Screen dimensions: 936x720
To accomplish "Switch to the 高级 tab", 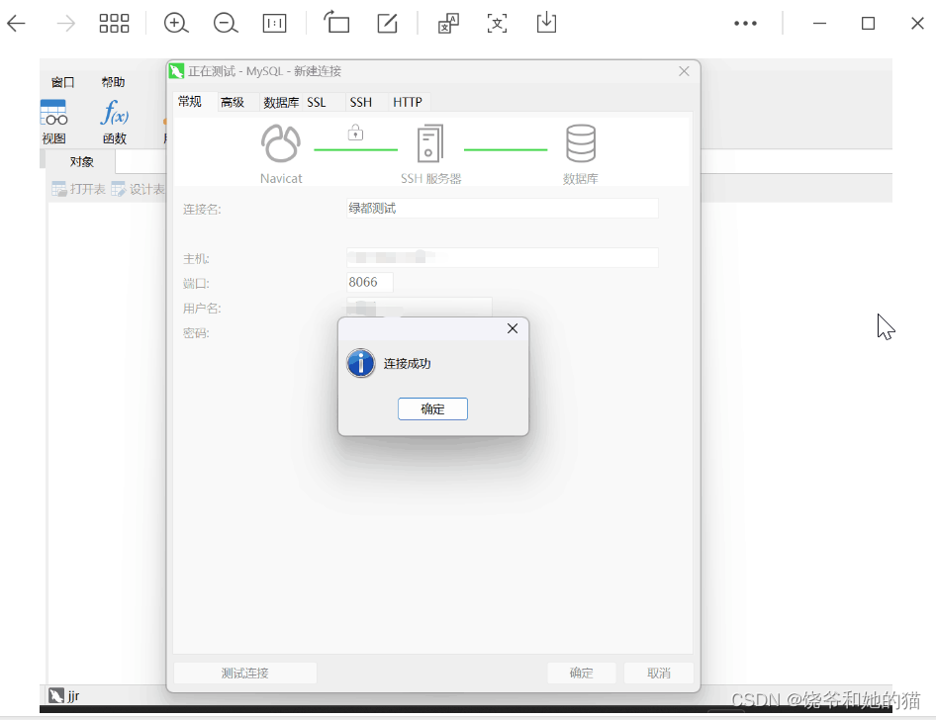I will pyautogui.click(x=233, y=102).
